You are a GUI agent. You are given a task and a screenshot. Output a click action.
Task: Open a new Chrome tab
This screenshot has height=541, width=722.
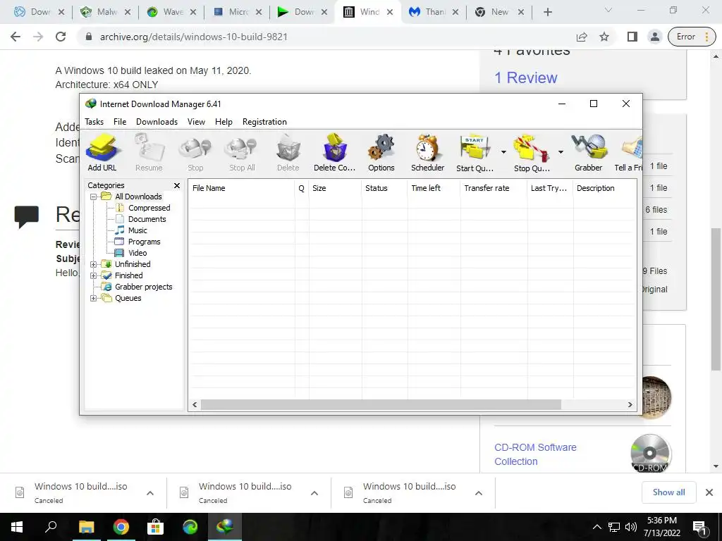click(547, 12)
